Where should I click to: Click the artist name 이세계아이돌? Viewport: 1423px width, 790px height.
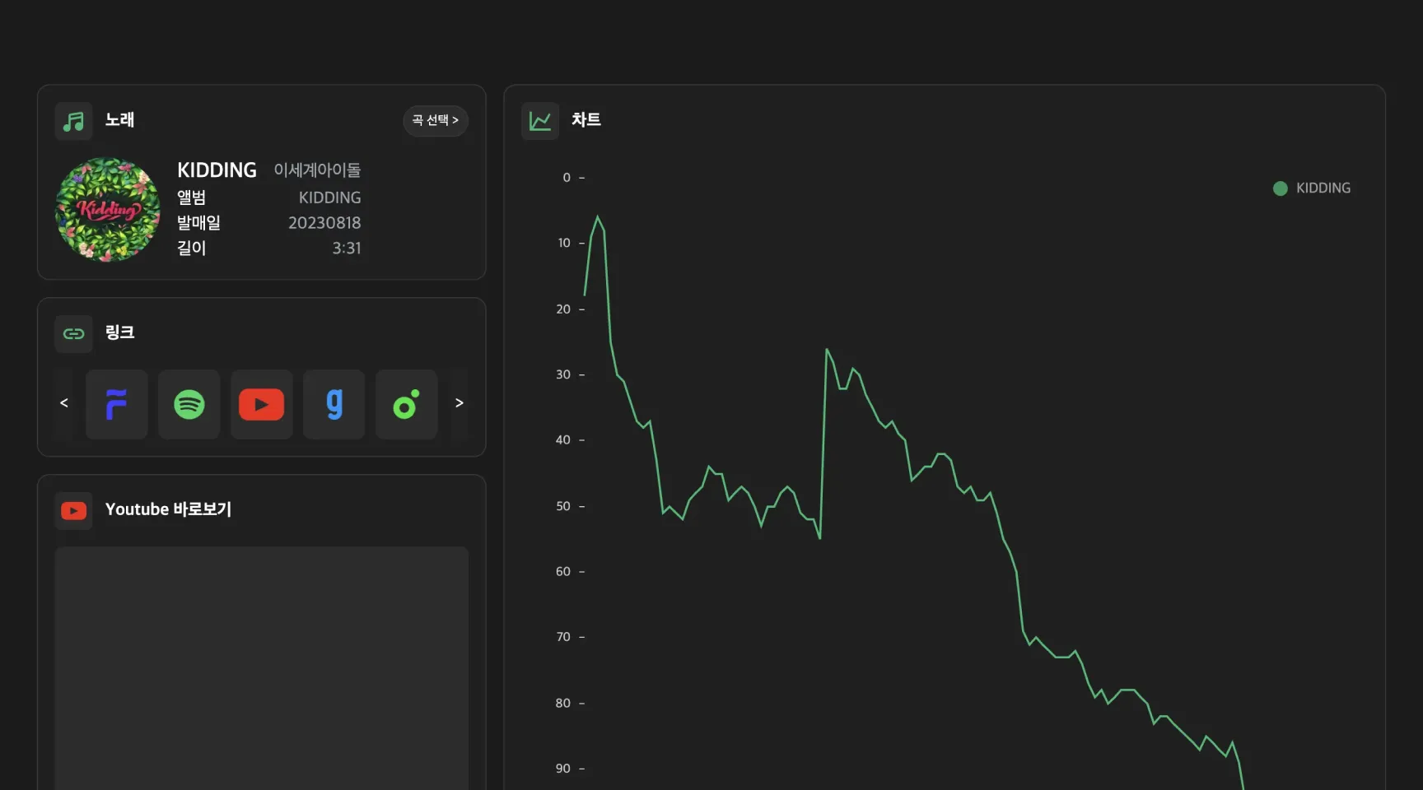[317, 170]
